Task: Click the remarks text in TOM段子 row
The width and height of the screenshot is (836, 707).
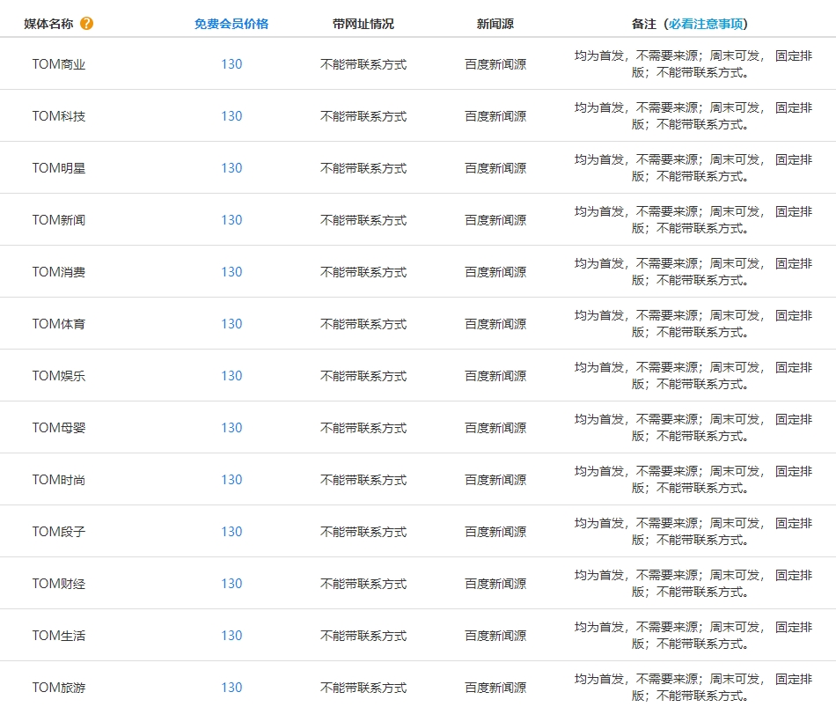Action: pyautogui.click(x=693, y=532)
